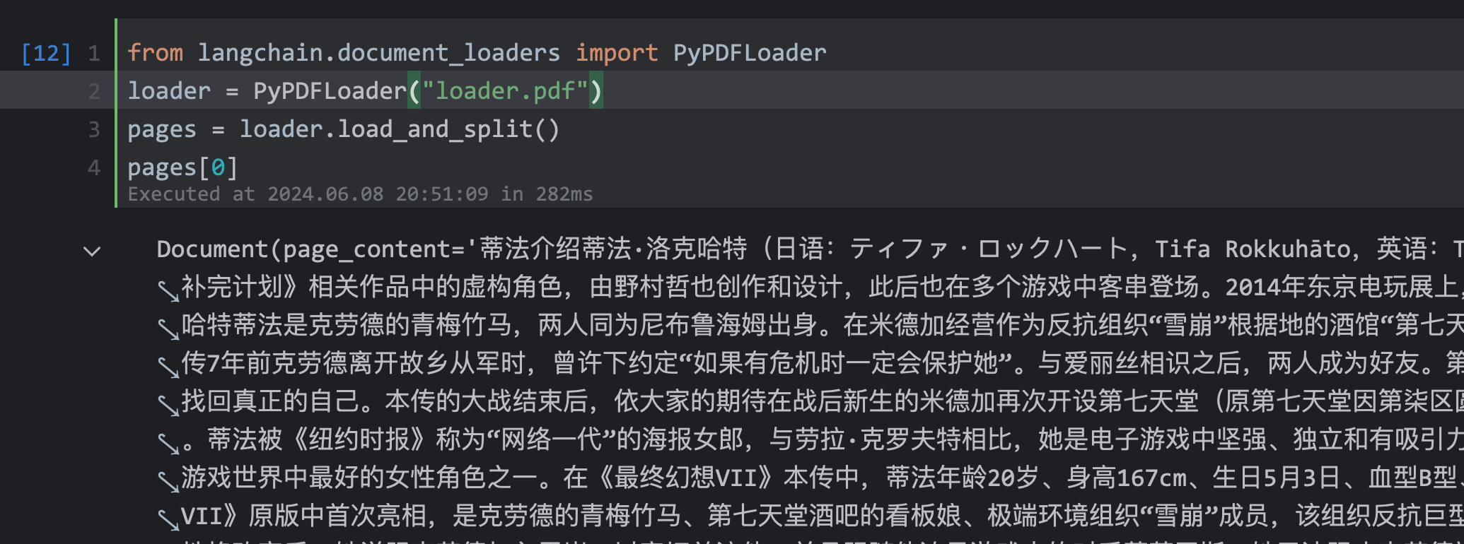Viewport: 1464px width, 544px height.
Task: Click line number 4 in the gutter
Action: point(94,167)
